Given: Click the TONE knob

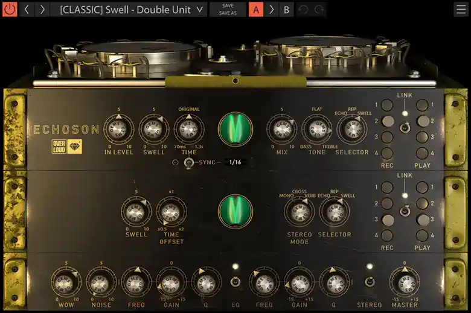Looking at the screenshot, I should [316, 129].
